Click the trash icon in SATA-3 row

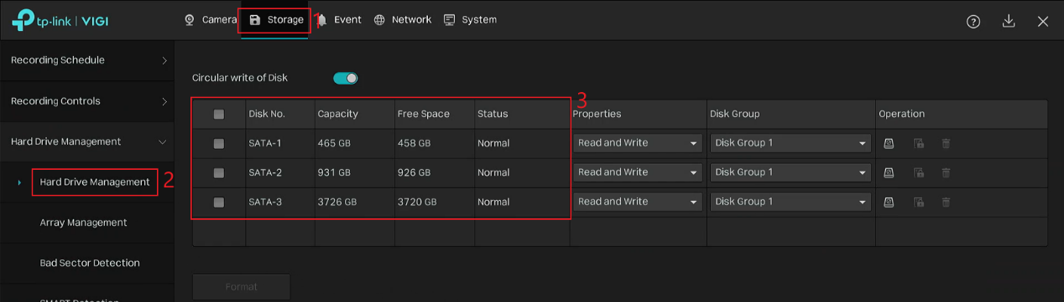[x=946, y=202]
